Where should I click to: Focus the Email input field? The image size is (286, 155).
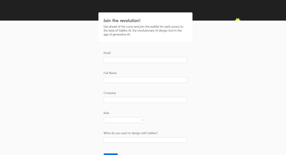145,60
